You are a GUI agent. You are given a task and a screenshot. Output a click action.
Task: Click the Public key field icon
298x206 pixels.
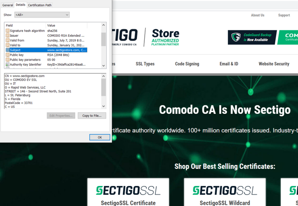pyautogui.click(x=7, y=55)
